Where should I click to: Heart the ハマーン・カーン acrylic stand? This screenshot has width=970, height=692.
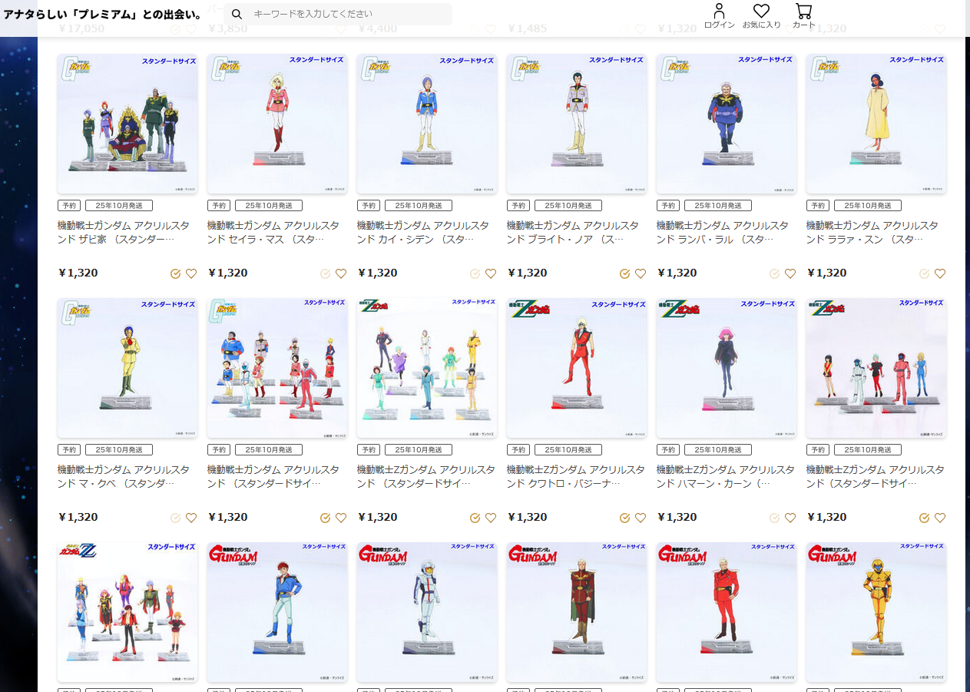[x=790, y=518]
